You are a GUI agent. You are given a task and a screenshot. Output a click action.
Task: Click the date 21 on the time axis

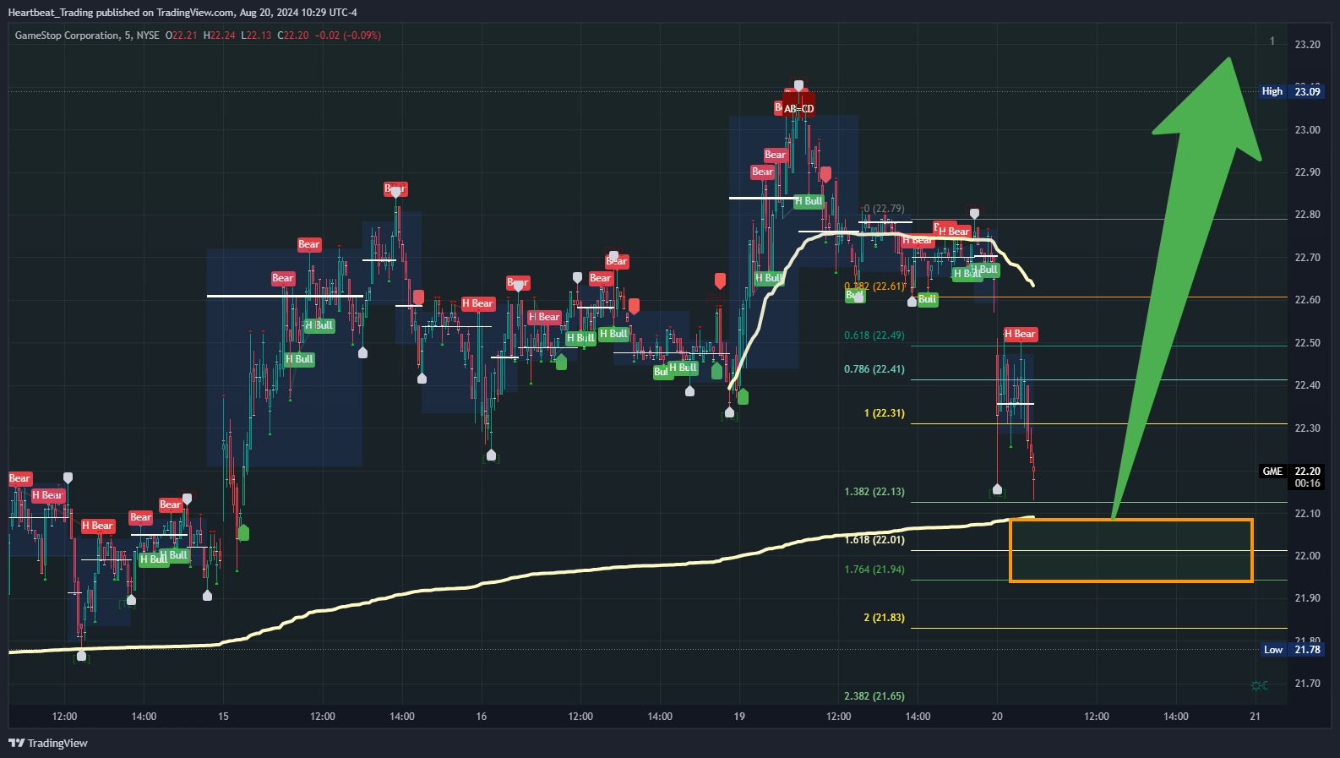(x=1255, y=717)
